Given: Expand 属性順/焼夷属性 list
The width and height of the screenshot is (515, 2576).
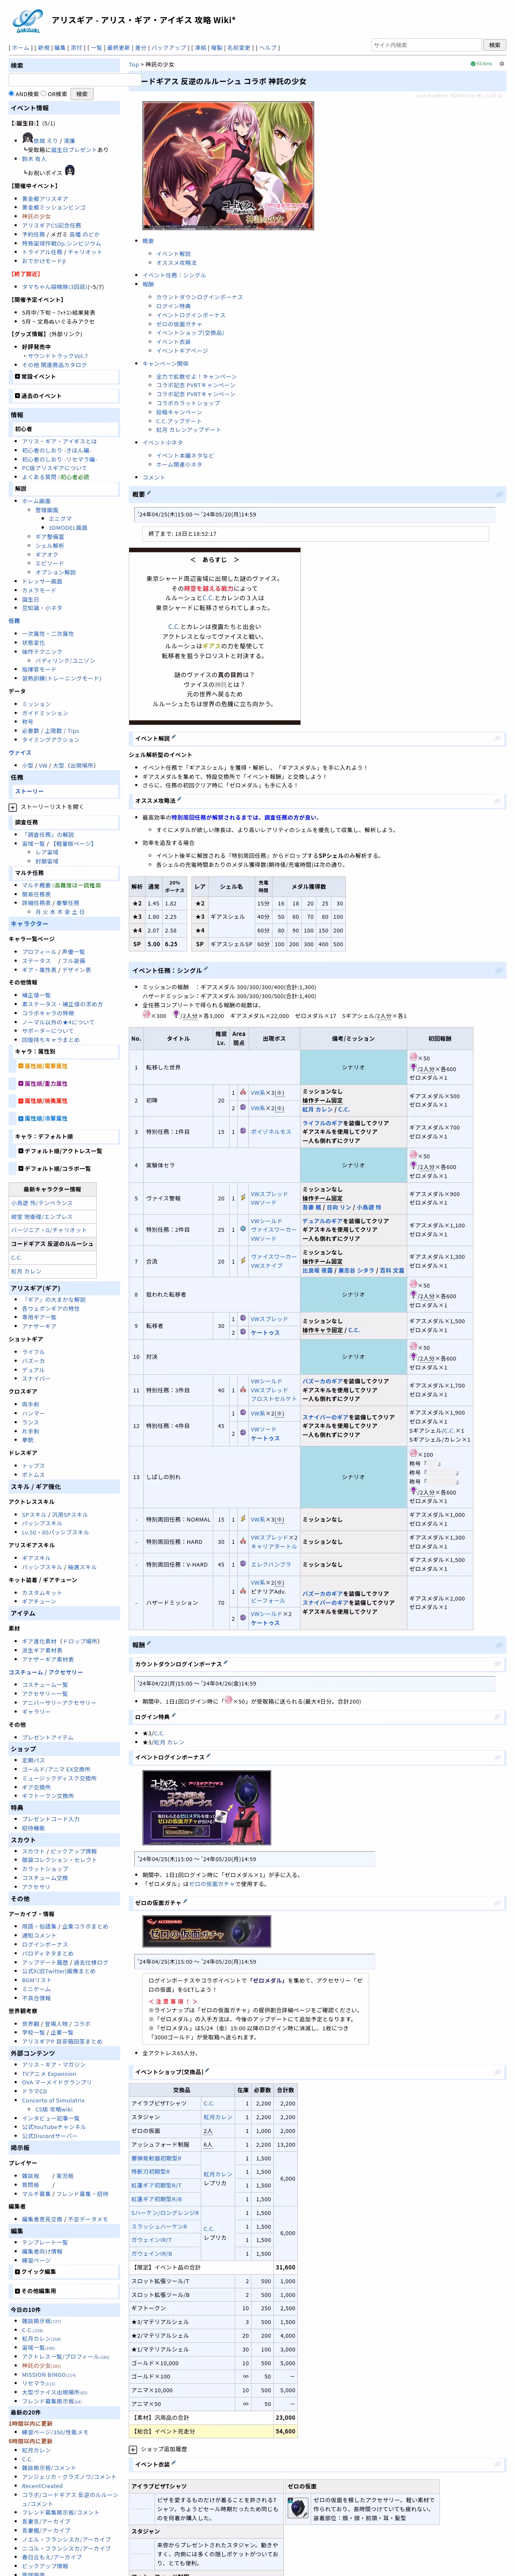Looking at the screenshot, I should [21, 1101].
